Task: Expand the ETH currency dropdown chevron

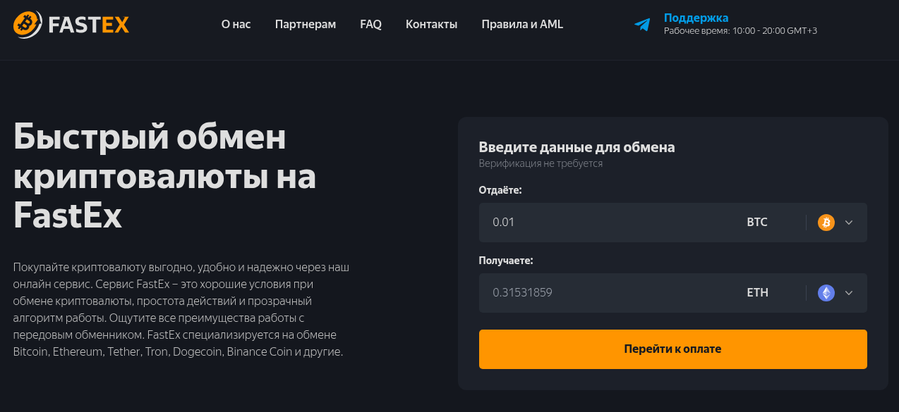Action: click(849, 293)
